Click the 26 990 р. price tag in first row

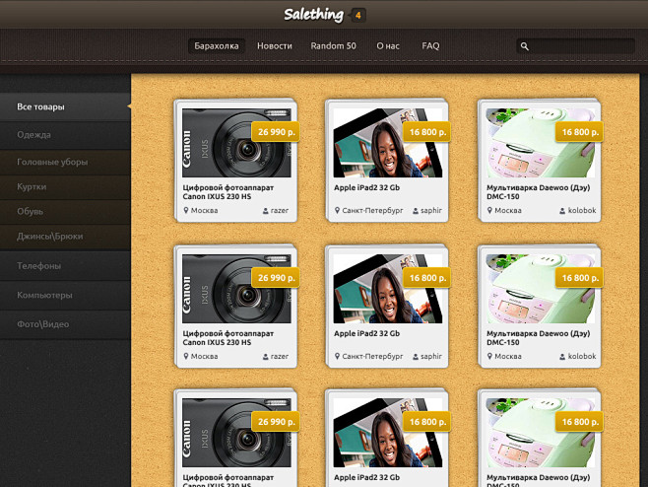click(276, 132)
